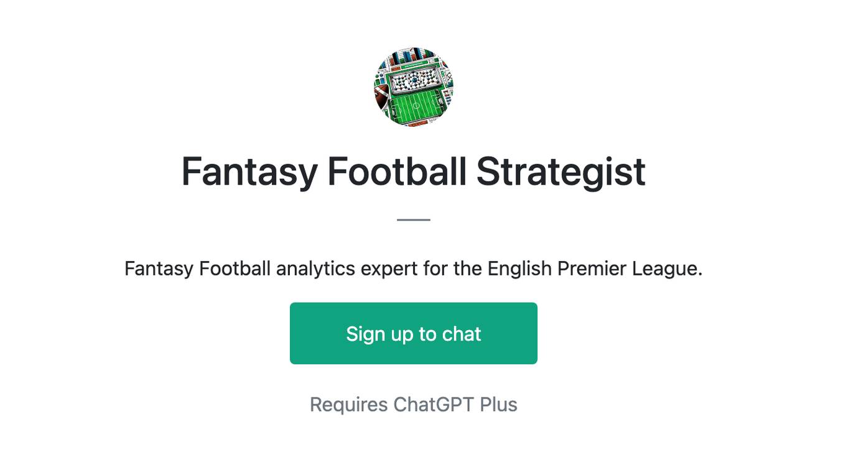Click the Fantasy Football Strategist heading

[x=414, y=171]
